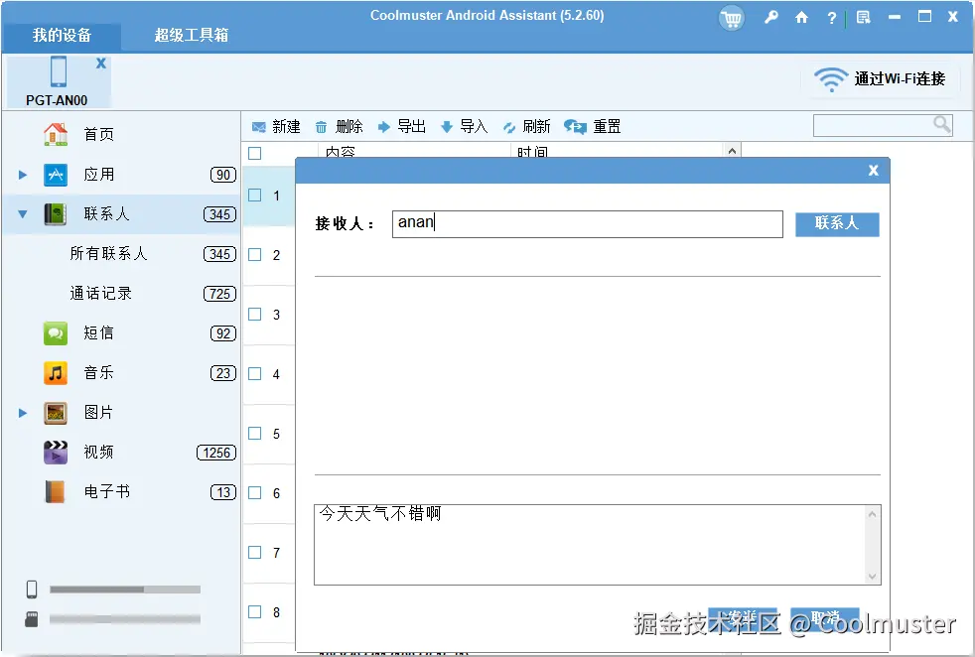Click the Wi-Fi connection icon

point(831,79)
